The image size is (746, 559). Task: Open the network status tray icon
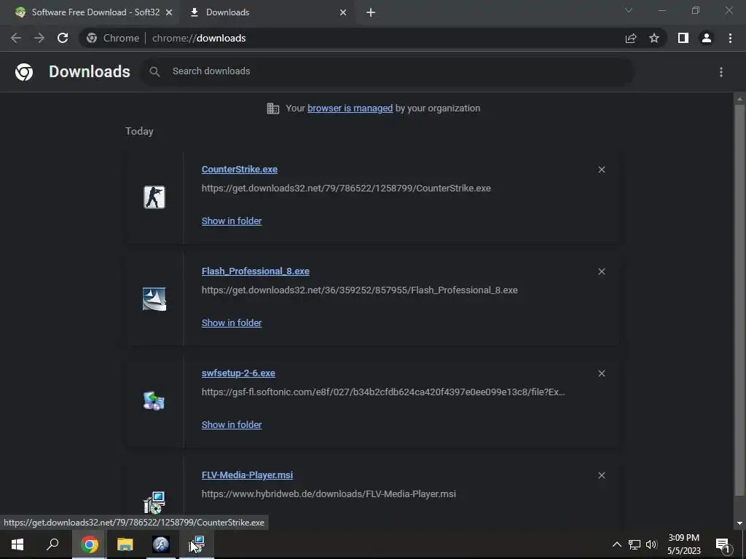click(x=635, y=544)
